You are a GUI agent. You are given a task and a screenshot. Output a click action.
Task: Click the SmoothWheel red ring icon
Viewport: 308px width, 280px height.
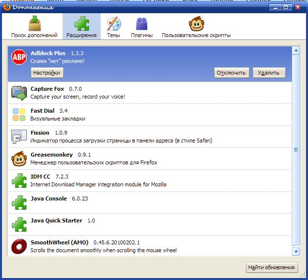[19, 246]
